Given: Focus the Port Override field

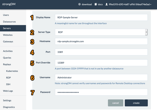Looking at the screenshot, I should click(101, 63).
